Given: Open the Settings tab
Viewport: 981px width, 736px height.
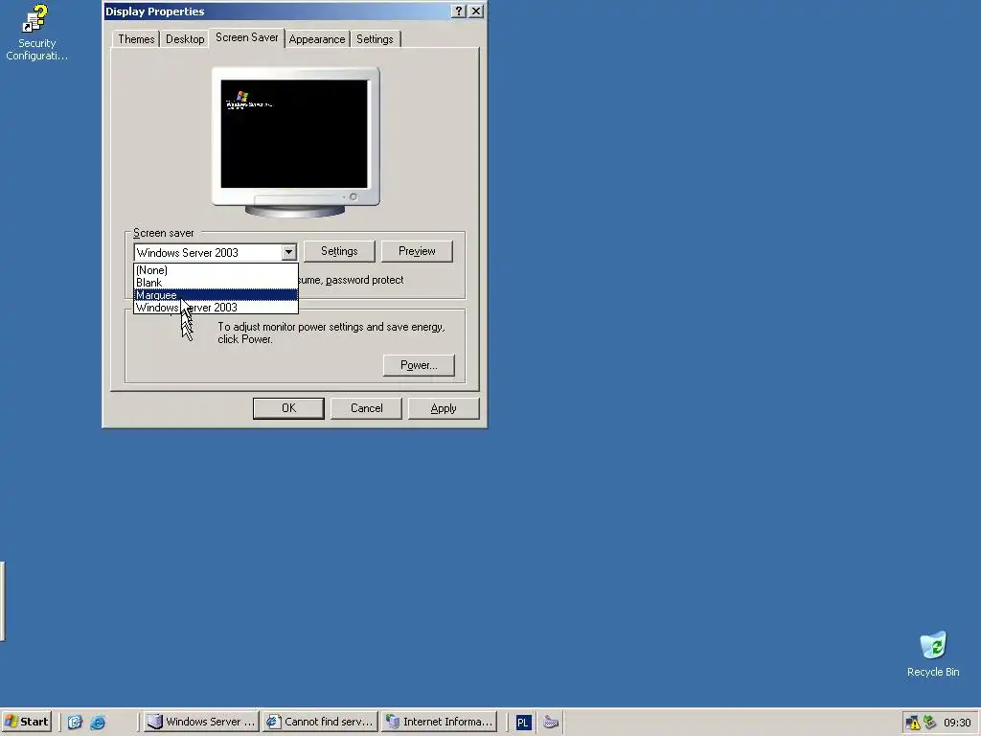Looking at the screenshot, I should (x=375, y=38).
